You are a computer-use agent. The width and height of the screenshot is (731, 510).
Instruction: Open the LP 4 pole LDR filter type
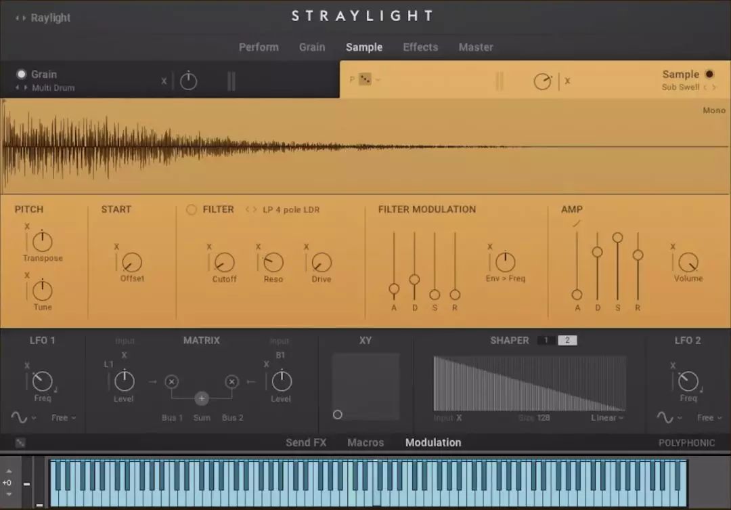[291, 209]
